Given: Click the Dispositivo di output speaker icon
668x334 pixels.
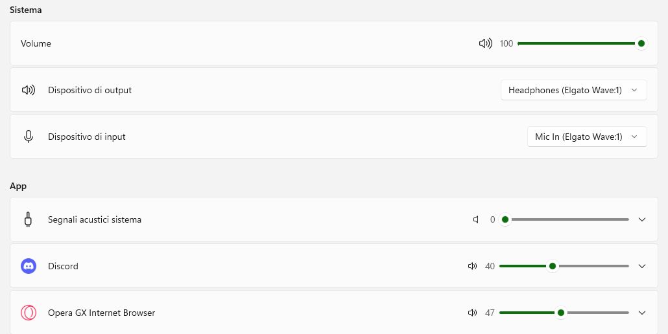Looking at the screenshot, I should (28, 90).
